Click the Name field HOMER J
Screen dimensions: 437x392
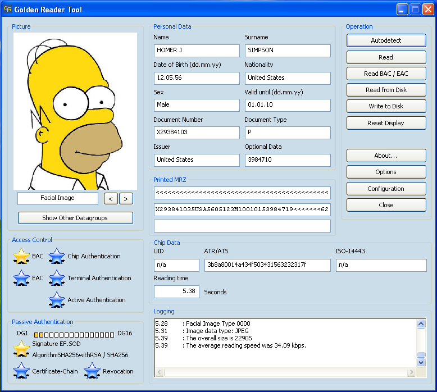197,51
